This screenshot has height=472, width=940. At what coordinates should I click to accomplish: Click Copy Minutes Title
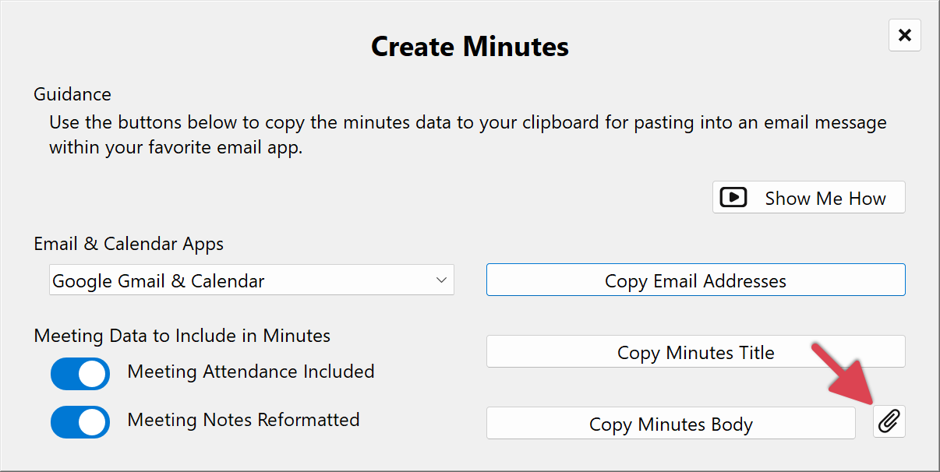pyautogui.click(x=695, y=351)
